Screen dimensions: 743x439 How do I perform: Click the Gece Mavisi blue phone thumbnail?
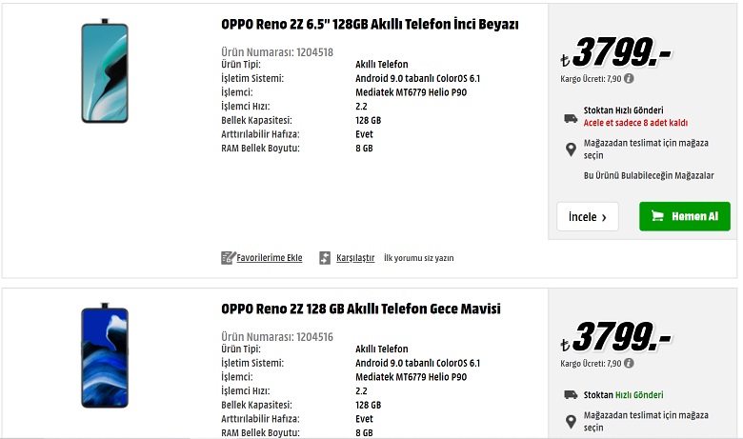tap(105, 355)
